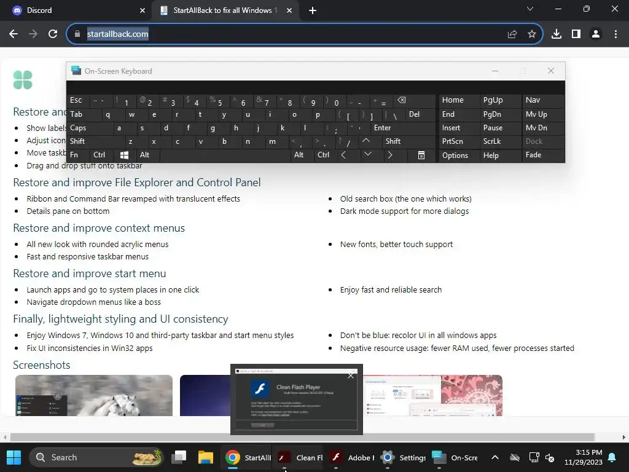Reload the page with the refresh icon

pyautogui.click(x=53, y=34)
